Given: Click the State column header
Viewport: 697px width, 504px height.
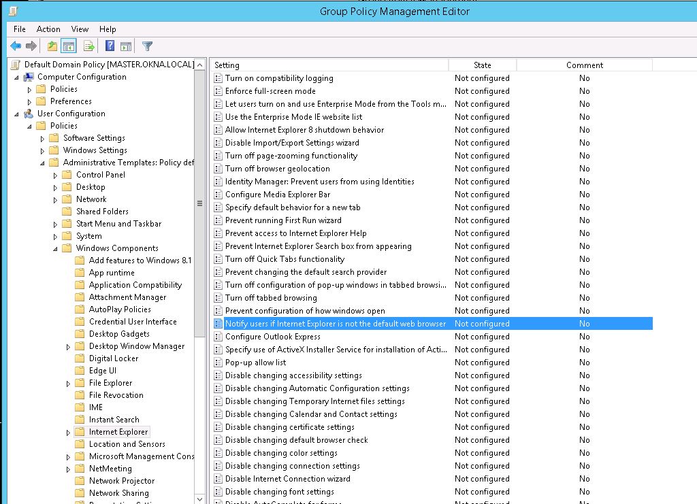Looking at the screenshot, I should click(x=482, y=65).
